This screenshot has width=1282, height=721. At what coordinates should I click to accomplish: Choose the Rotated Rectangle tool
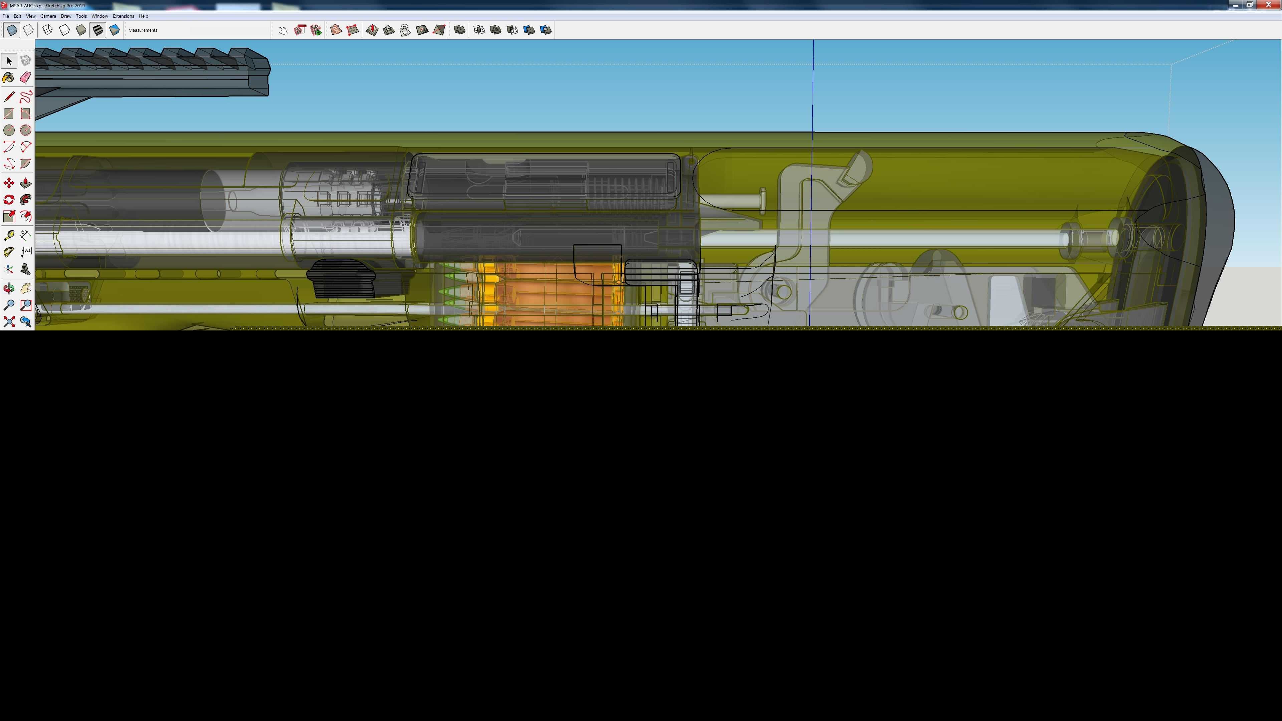(x=26, y=113)
